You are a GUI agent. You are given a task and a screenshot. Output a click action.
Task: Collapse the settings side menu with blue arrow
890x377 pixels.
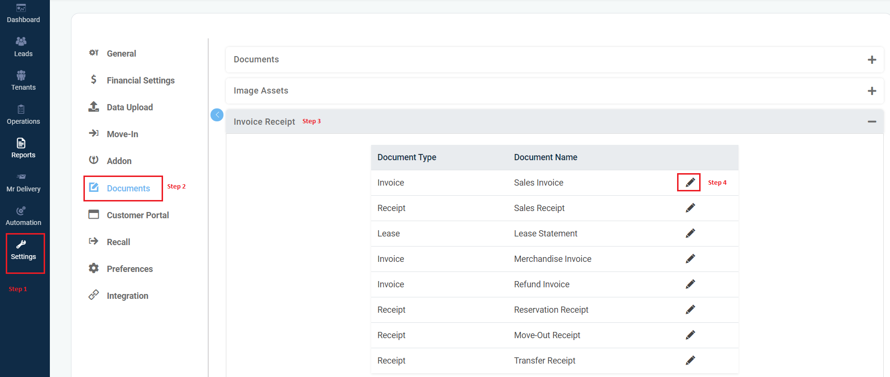[217, 115]
